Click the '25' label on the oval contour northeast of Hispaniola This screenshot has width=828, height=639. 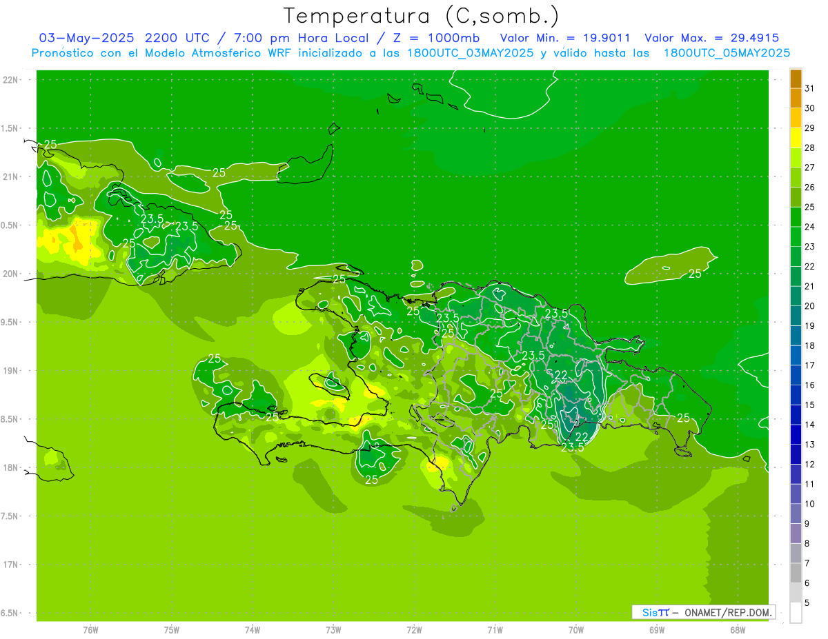tap(695, 274)
